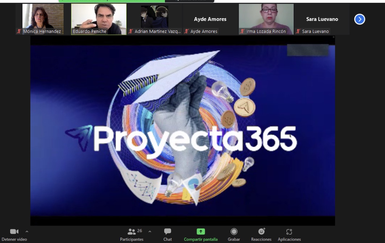Click the Participantes label
The width and height of the screenshot is (385, 243).
click(132, 239)
